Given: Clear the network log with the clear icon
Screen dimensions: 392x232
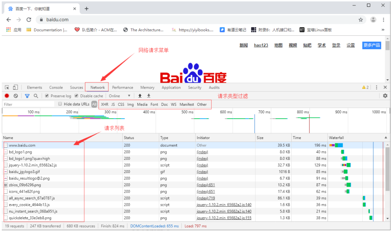Looking at the screenshot, I should (x=16, y=96).
